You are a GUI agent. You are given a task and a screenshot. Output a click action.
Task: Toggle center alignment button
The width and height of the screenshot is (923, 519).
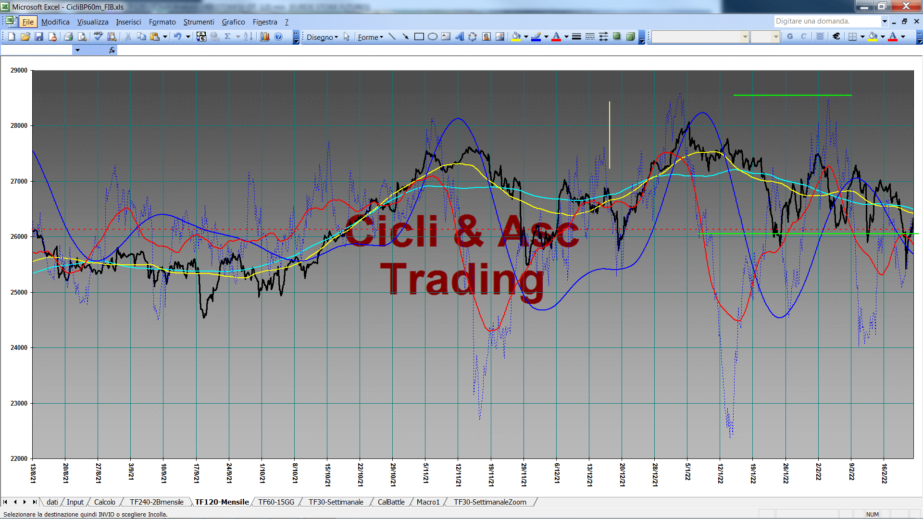click(x=820, y=37)
